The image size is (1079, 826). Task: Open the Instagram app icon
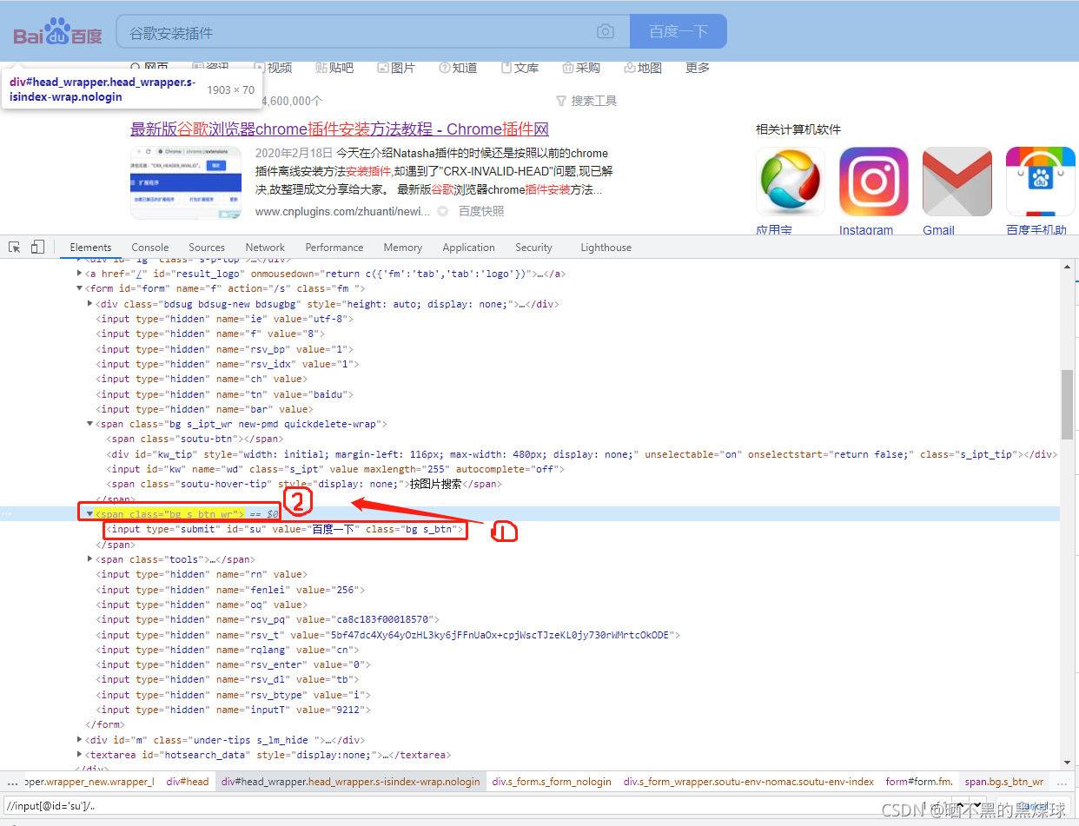point(873,181)
